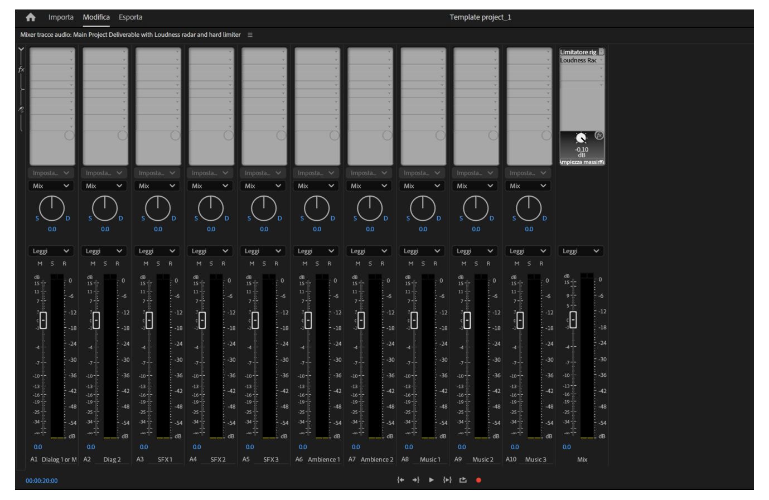769x500 pixels.
Task: Open first effect slot dropdown on A1 strip
Action: tap(71, 52)
